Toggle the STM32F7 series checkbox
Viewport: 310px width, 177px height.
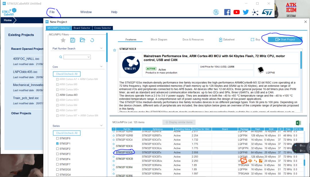(x=57, y=164)
